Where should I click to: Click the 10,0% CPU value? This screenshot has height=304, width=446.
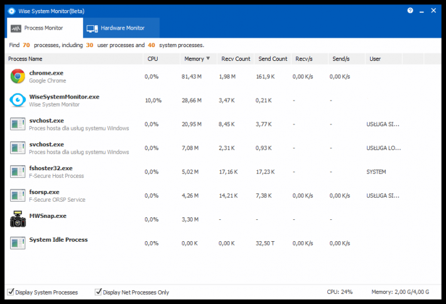click(153, 100)
